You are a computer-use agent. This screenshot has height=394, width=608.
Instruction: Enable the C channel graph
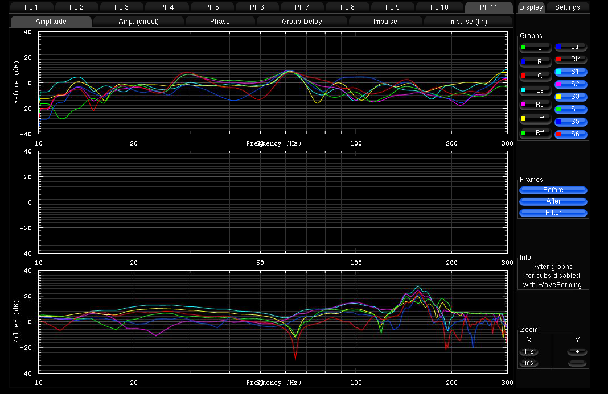pos(536,76)
